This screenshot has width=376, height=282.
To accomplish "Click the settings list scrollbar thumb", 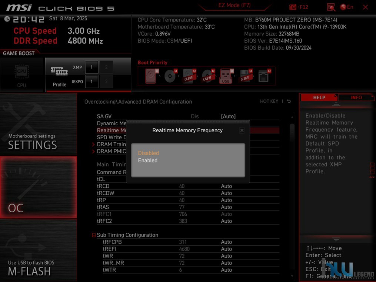I will point(292,133).
